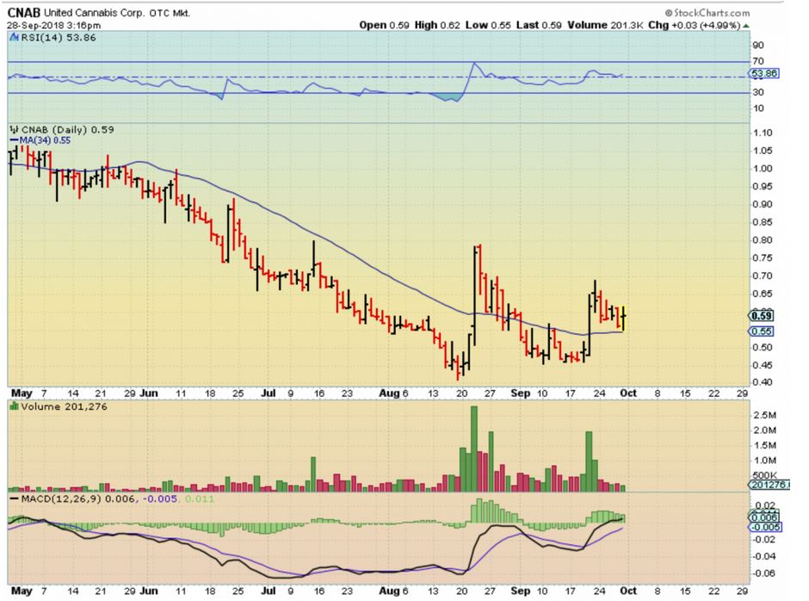
Task: Click the tallest green volume bar near Aug 22
Action: click(x=474, y=449)
